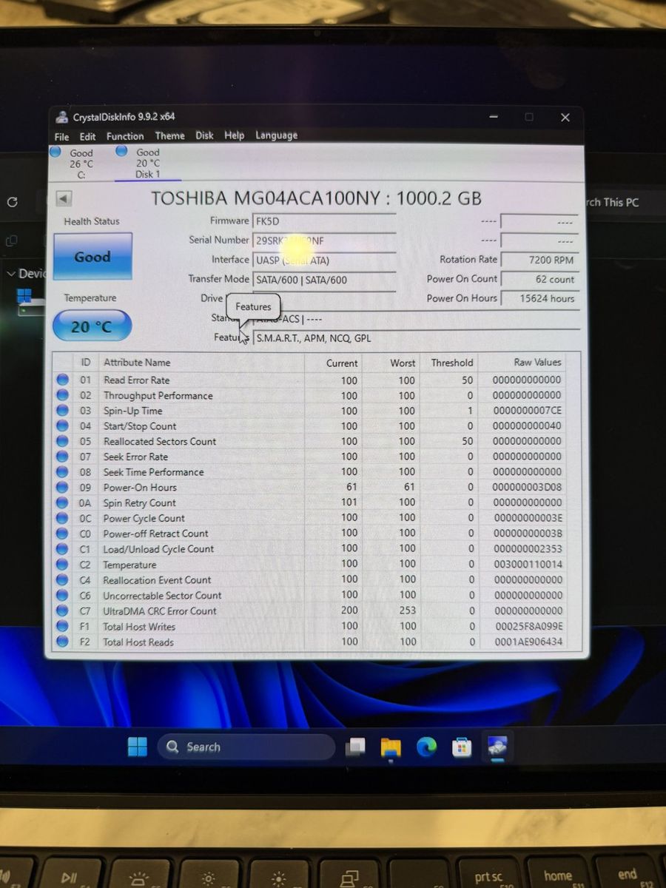Click the taskbar Search box
This screenshot has width=666, height=888.
(x=246, y=747)
